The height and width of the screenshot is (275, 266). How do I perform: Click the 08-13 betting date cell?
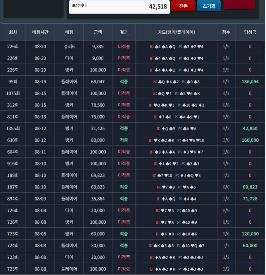[x=40, y=117]
